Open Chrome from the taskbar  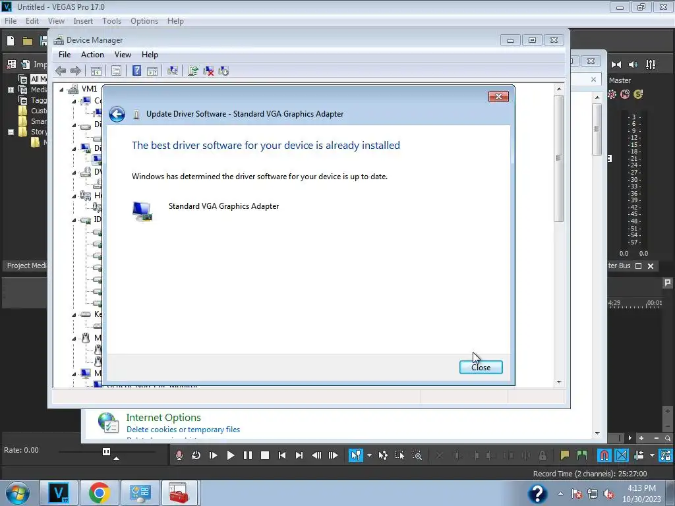[99, 493]
